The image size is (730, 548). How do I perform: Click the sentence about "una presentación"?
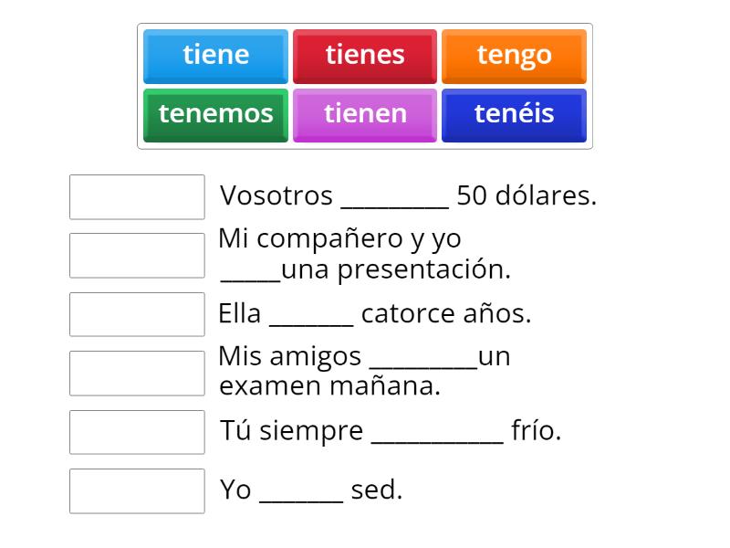coord(365,255)
